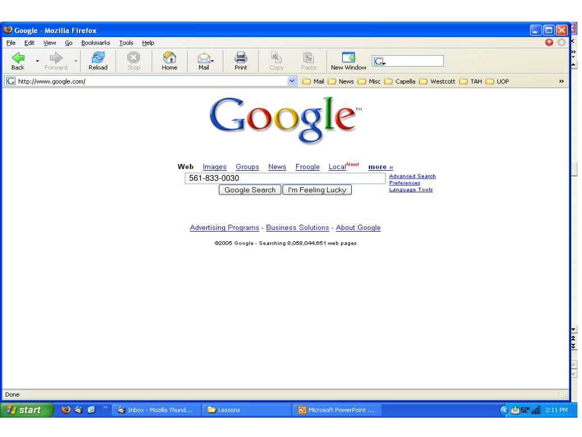The height and width of the screenshot is (437, 582).
Task: Click the more » link
Action: (x=380, y=167)
